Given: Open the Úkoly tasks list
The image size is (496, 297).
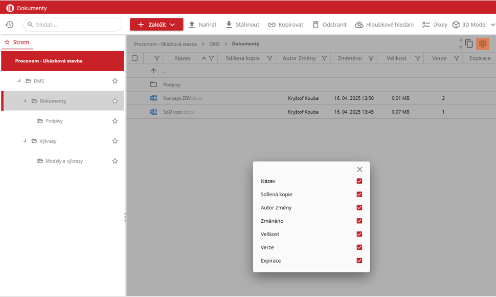Looking at the screenshot, I should (435, 25).
